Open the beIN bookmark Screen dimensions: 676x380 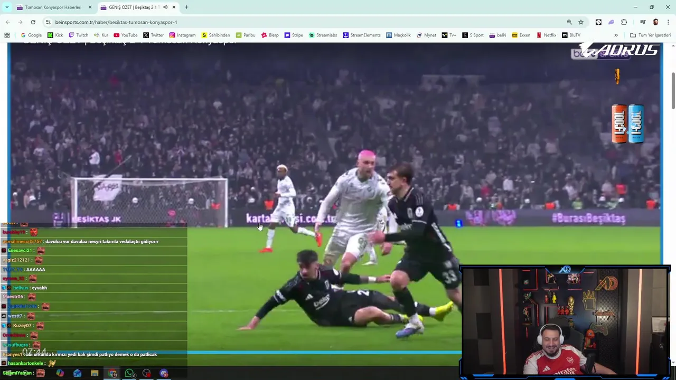click(497, 35)
